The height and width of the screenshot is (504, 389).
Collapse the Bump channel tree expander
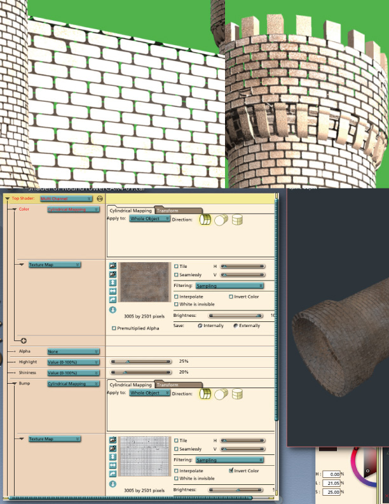point(14,384)
